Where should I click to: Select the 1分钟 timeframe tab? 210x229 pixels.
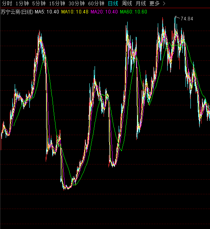tap(22, 4)
